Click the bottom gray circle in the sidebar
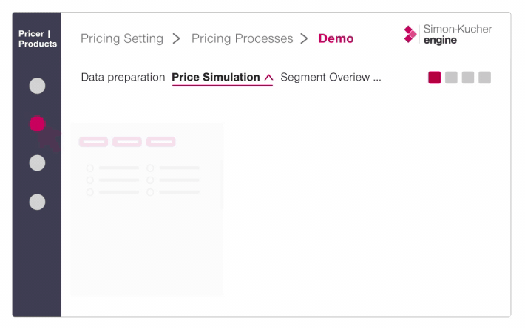This screenshot has width=525, height=328. (x=37, y=200)
